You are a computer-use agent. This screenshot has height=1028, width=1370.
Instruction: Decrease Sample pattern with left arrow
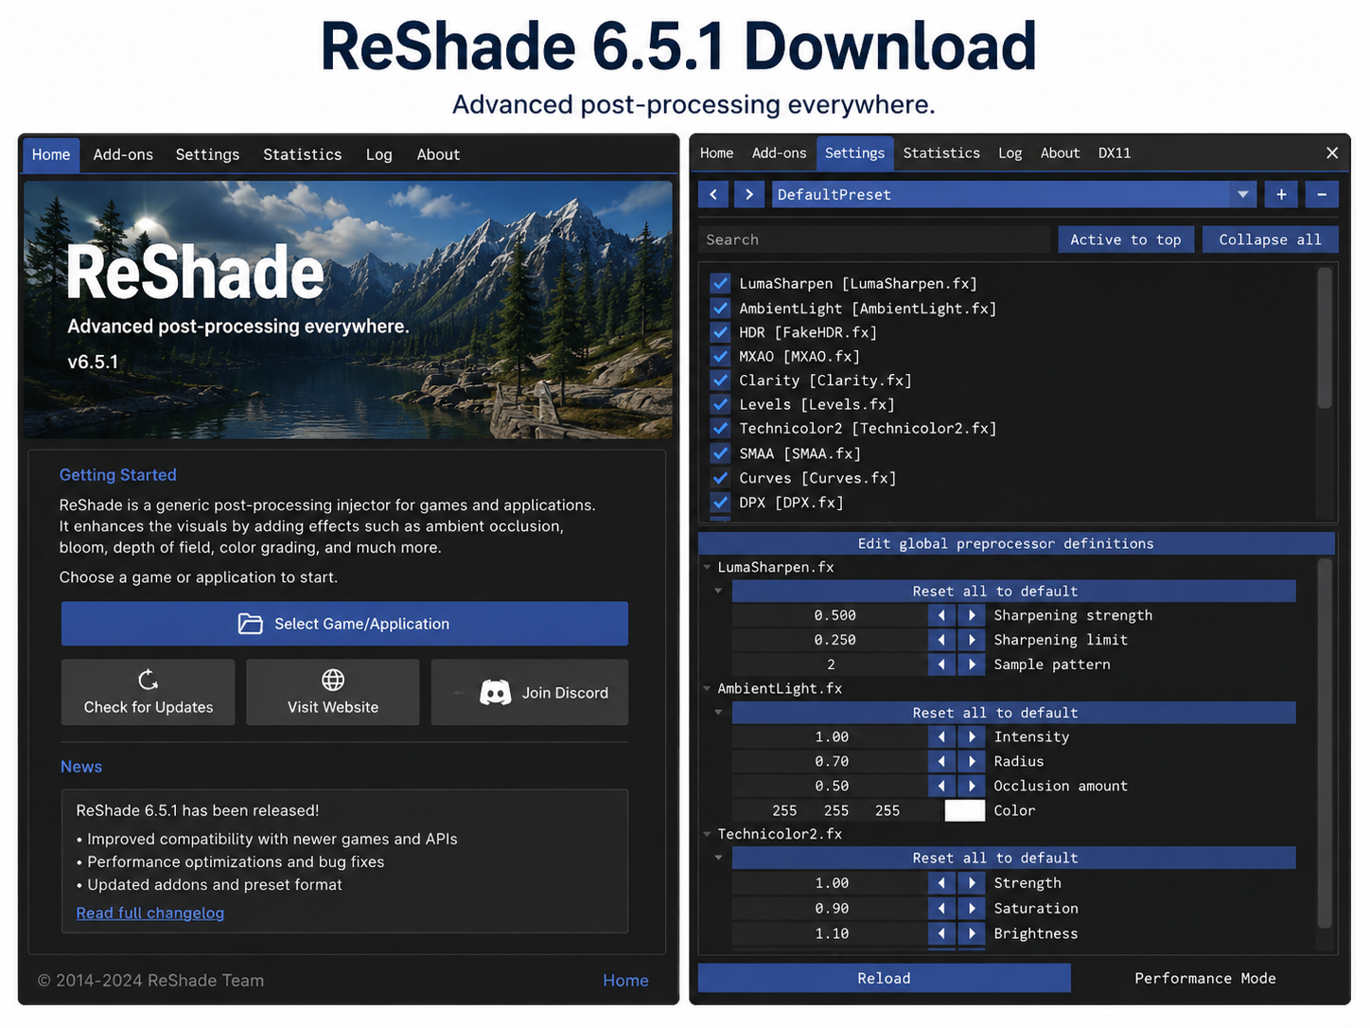941,665
